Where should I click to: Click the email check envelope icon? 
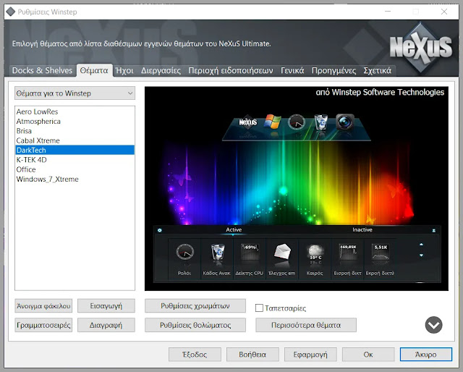click(x=282, y=252)
